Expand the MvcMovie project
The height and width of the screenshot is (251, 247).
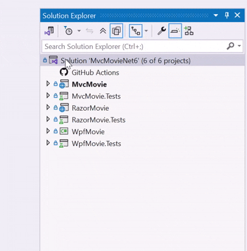[48, 83]
